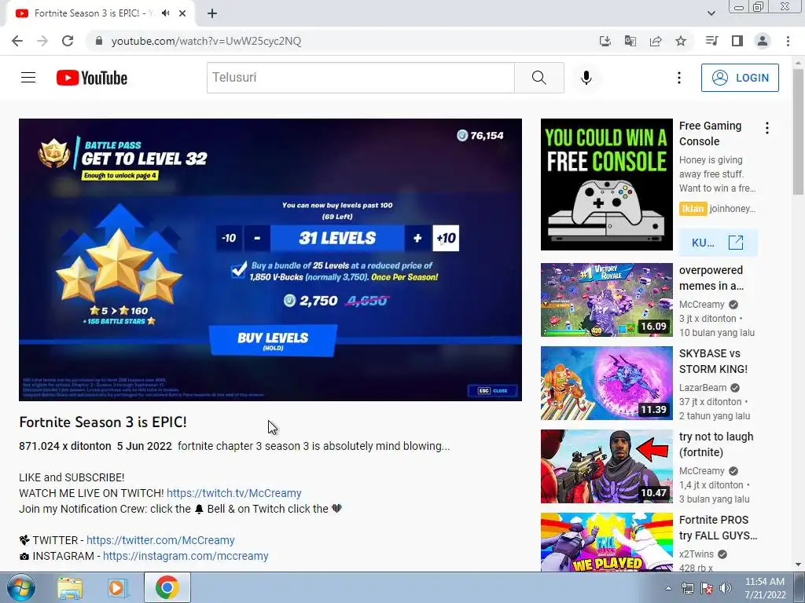Click the video player area
The height and width of the screenshot is (603, 805).
click(270, 259)
